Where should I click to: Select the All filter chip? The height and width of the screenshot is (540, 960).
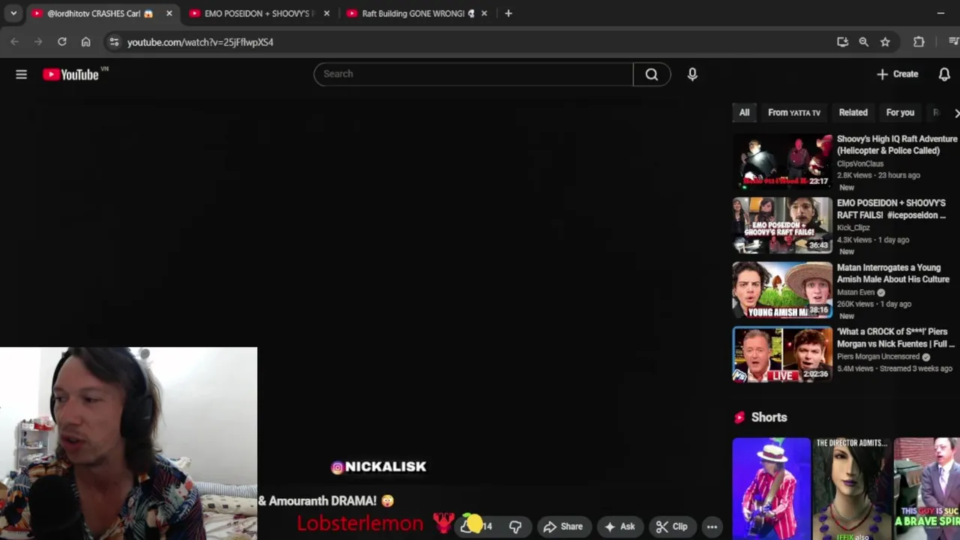[744, 112]
